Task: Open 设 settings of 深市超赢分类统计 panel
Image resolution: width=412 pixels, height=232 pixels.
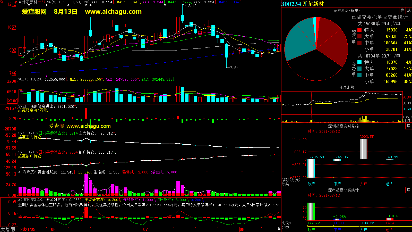Action: [409, 190]
